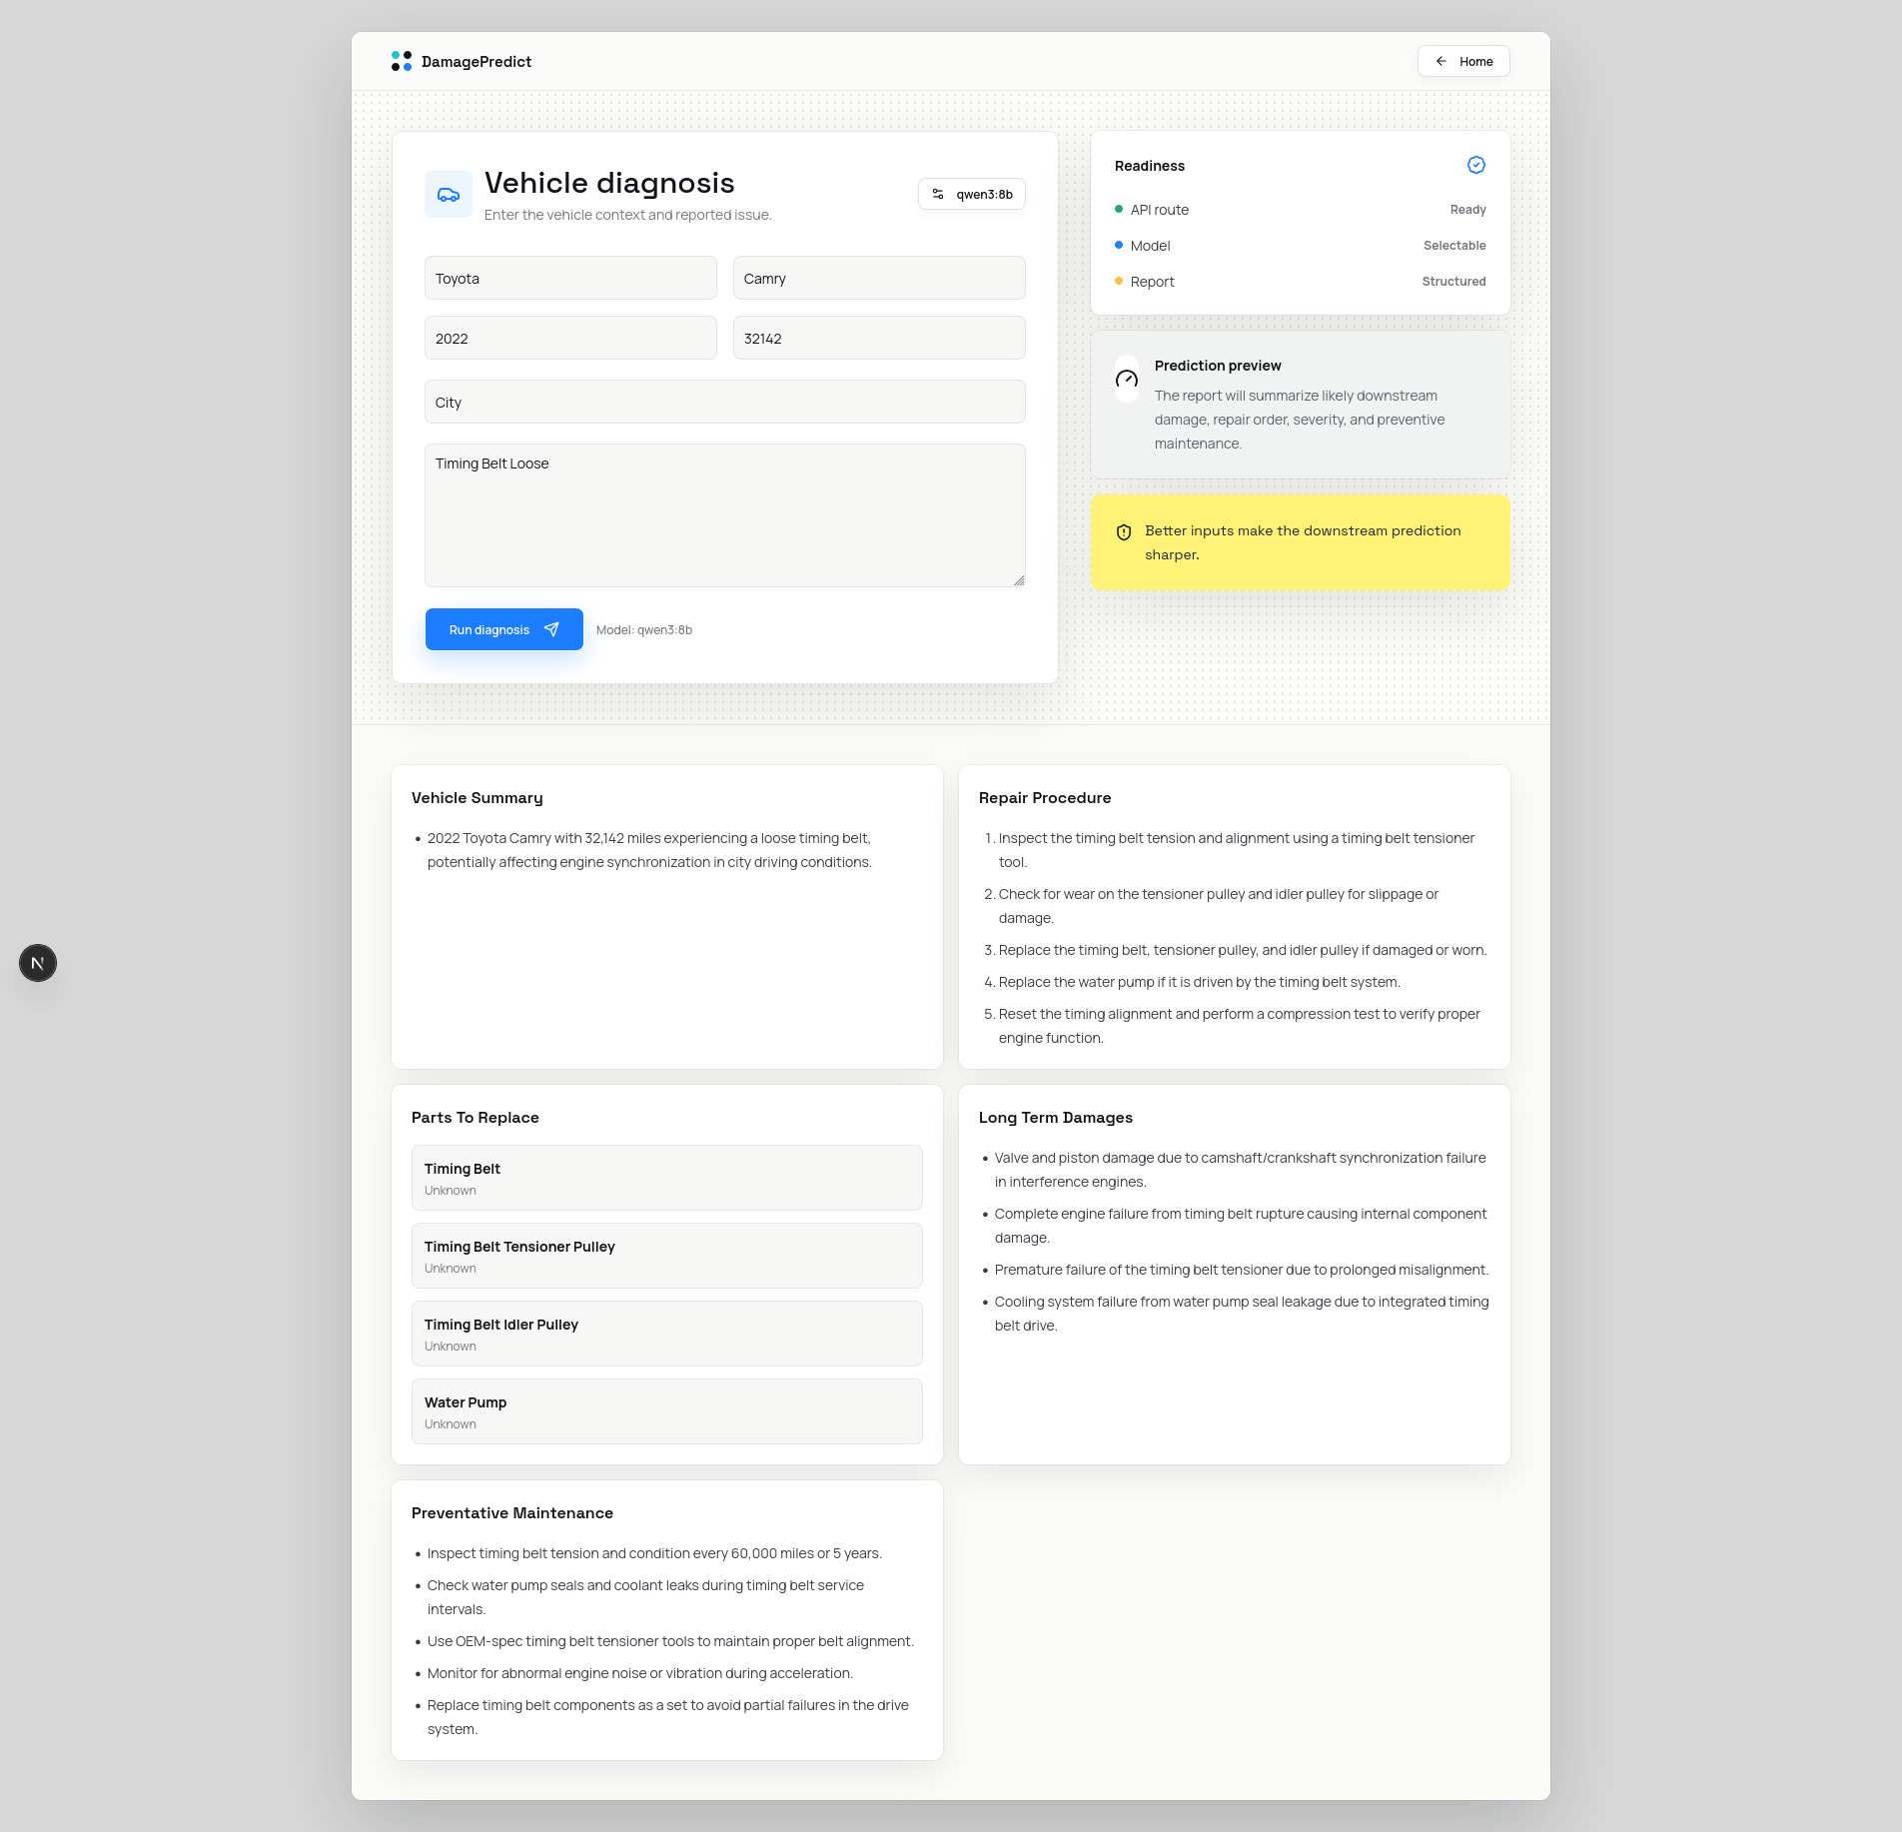This screenshot has height=1832, width=1902.
Task: Click repair step about replacing water pump
Action: click(x=1200, y=982)
